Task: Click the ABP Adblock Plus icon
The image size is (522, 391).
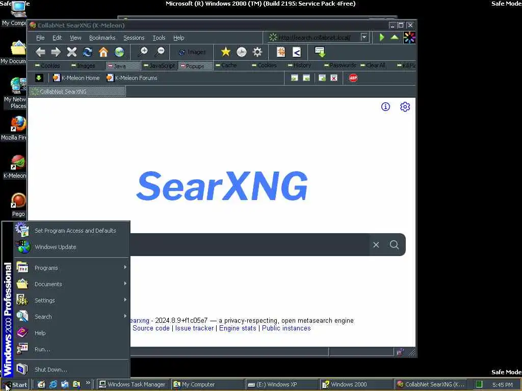Action: pyautogui.click(x=353, y=78)
